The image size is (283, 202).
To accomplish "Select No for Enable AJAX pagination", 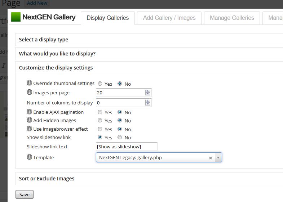I will [120, 112].
